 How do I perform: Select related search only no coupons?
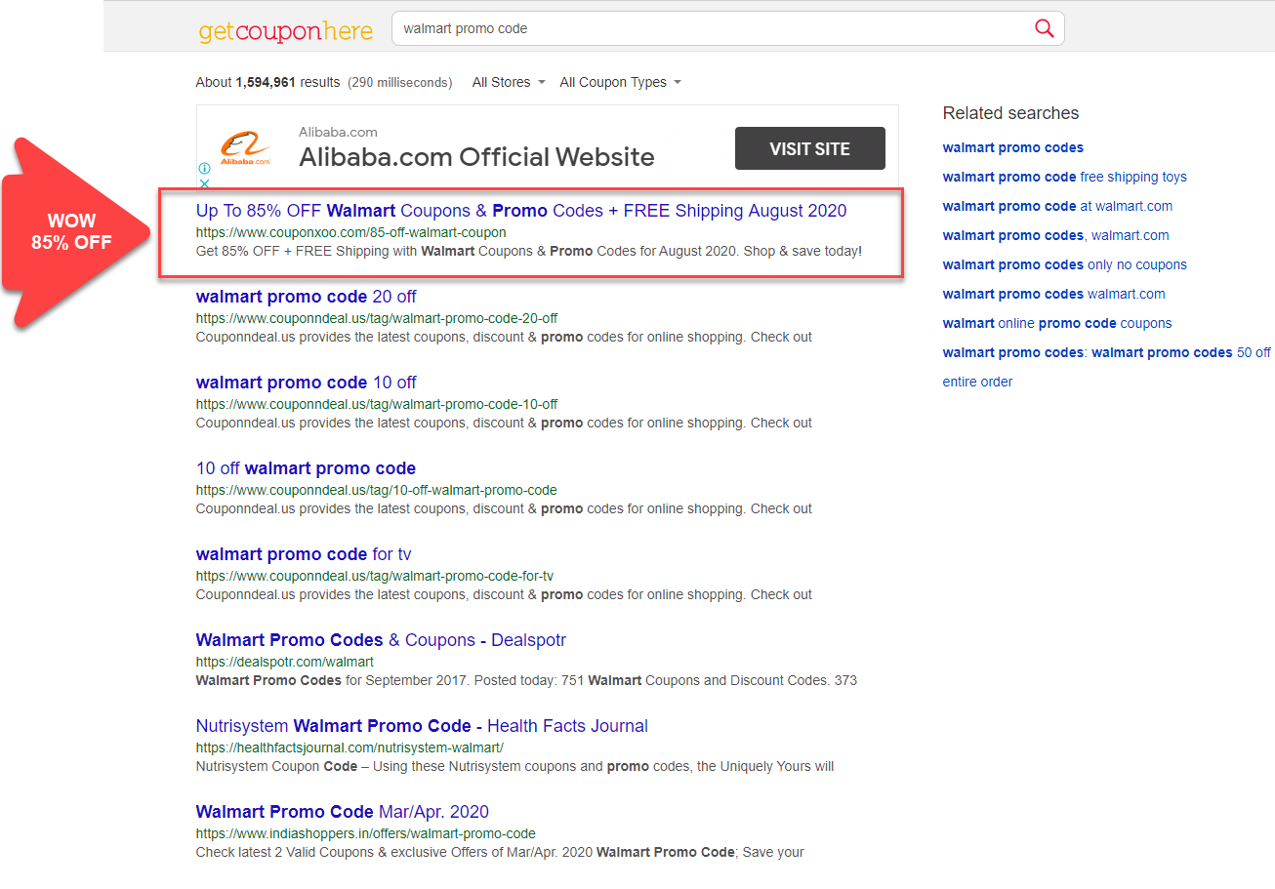(x=1065, y=264)
